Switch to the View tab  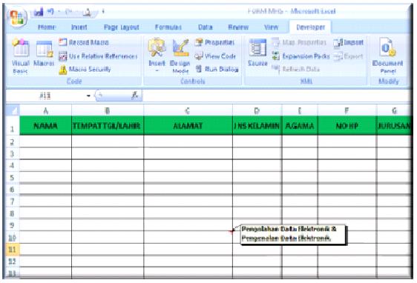pyautogui.click(x=271, y=27)
